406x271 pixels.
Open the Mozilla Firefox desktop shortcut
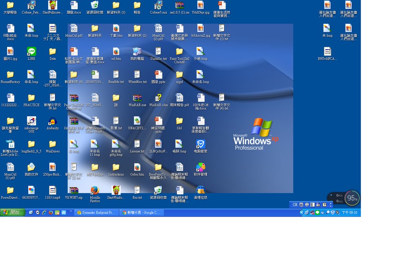click(95, 194)
